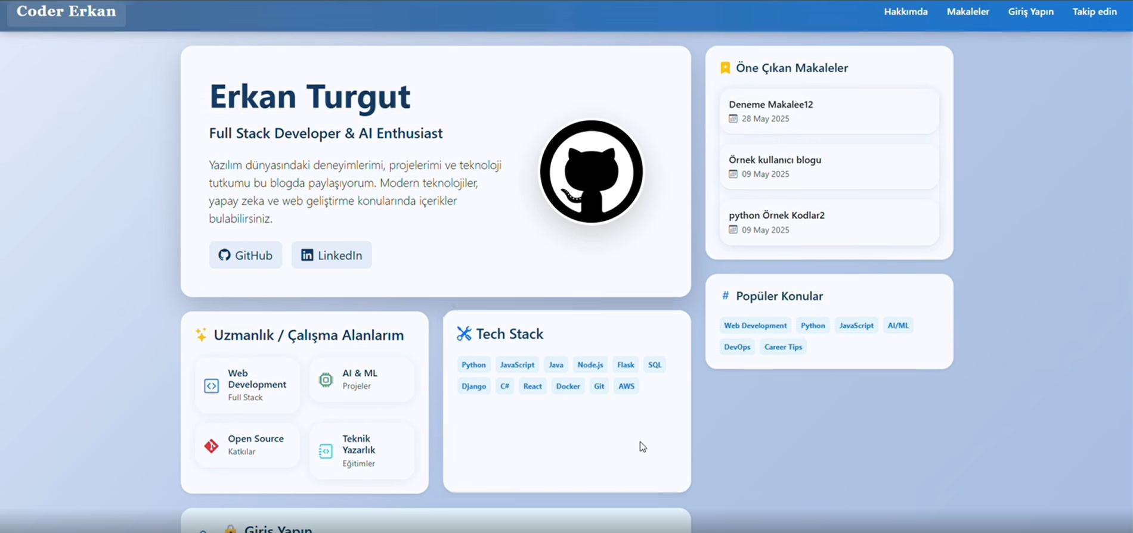The image size is (1133, 533).
Task: Click the Django tech tag
Action: 473,386
